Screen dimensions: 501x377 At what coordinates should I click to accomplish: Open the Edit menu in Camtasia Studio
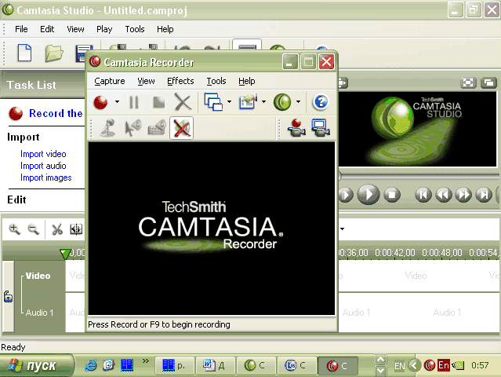click(x=47, y=29)
